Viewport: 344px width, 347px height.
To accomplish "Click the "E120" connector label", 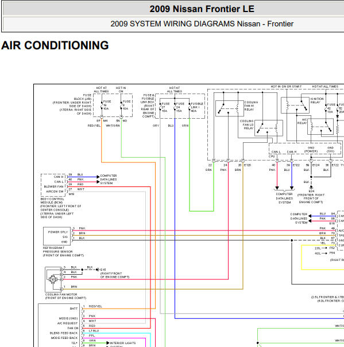I will click(248, 165).
